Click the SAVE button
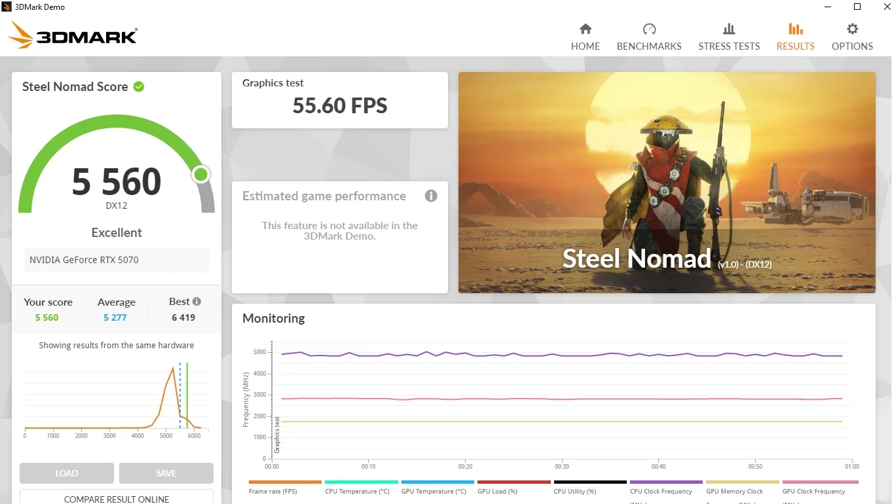Viewport: 892px width, 504px height. [x=166, y=473]
